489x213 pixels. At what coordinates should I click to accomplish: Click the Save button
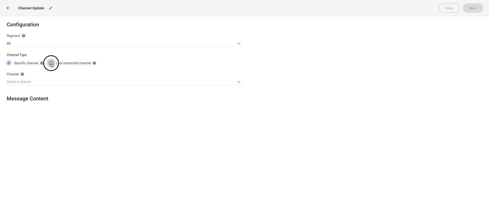coord(449,8)
